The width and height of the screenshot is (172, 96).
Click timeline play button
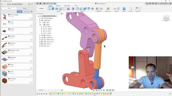tap(42, 94)
